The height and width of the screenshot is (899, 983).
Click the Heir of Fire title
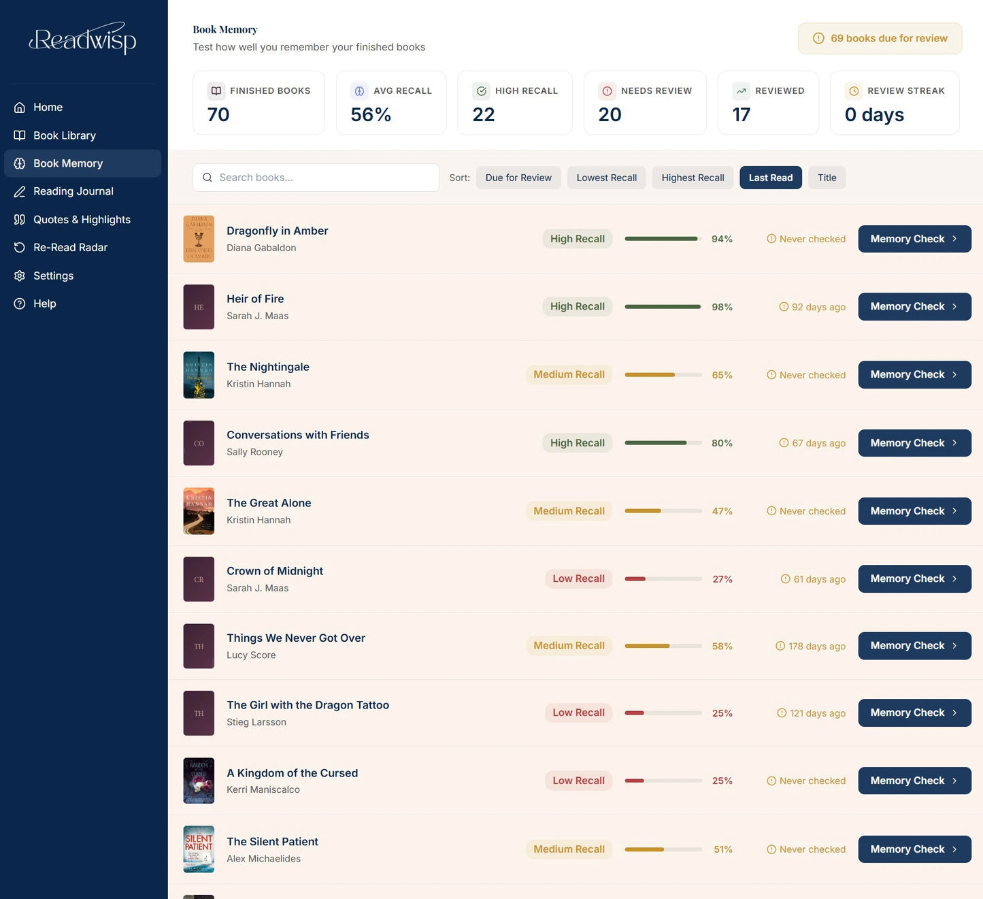tap(255, 299)
